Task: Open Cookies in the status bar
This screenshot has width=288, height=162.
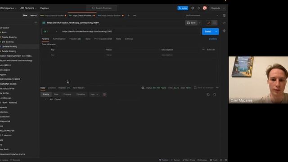Action: (x=202, y=160)
